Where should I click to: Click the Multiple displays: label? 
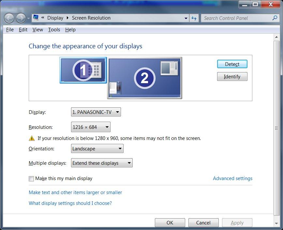pos(48,163)
